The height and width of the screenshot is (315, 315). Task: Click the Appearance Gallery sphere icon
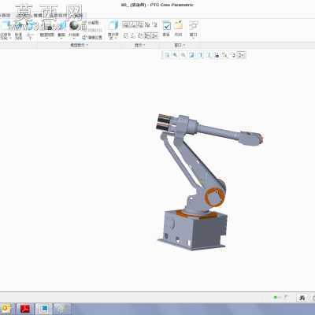tap(75, 26)
